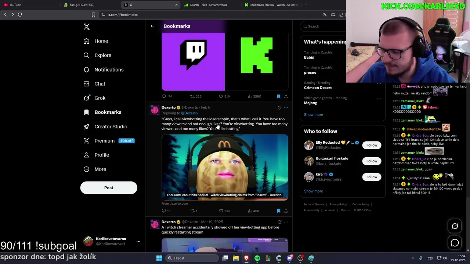Expand the footer More menu
This screenshot has width=470, height=264.
point(345,210)
